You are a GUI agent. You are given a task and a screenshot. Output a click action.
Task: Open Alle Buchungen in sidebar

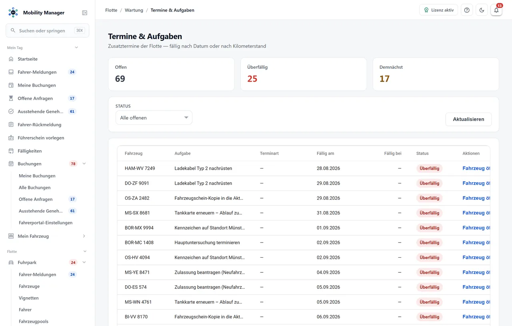tap(35, 187)
